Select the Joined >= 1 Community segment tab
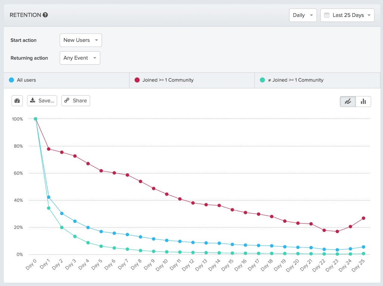383x286 pixels. coord(191,80)
